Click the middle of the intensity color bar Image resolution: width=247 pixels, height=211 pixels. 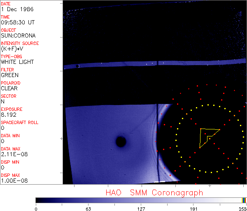pos(141,200)
